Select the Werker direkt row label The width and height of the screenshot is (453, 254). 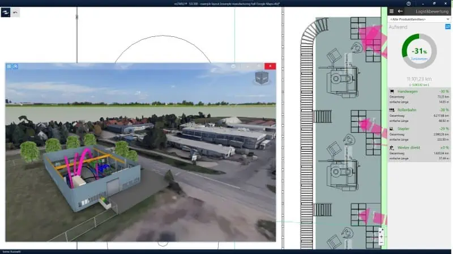click(409, 147)
